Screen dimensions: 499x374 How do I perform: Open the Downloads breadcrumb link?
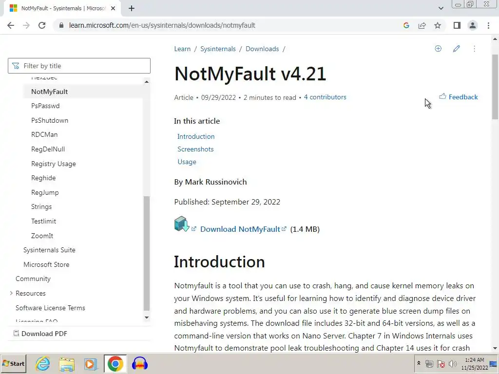coord(262,49)
